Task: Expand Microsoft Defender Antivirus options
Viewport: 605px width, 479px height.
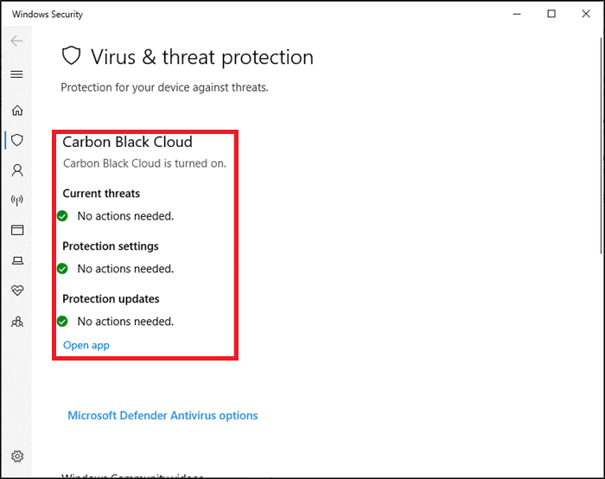Action: [x=162, y=416]
